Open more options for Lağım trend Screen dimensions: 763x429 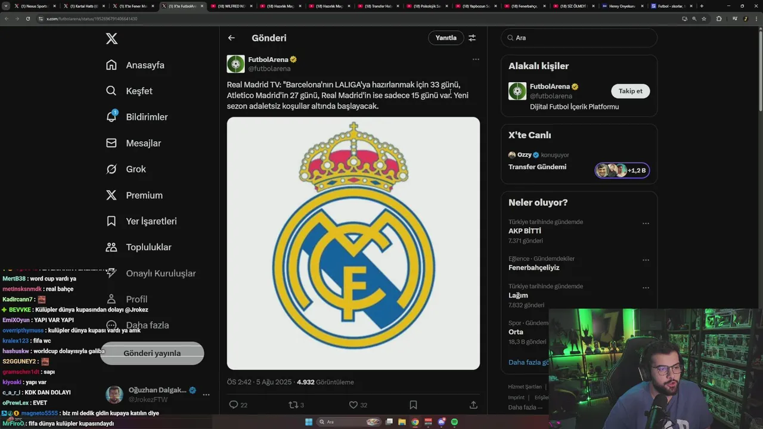646,288
